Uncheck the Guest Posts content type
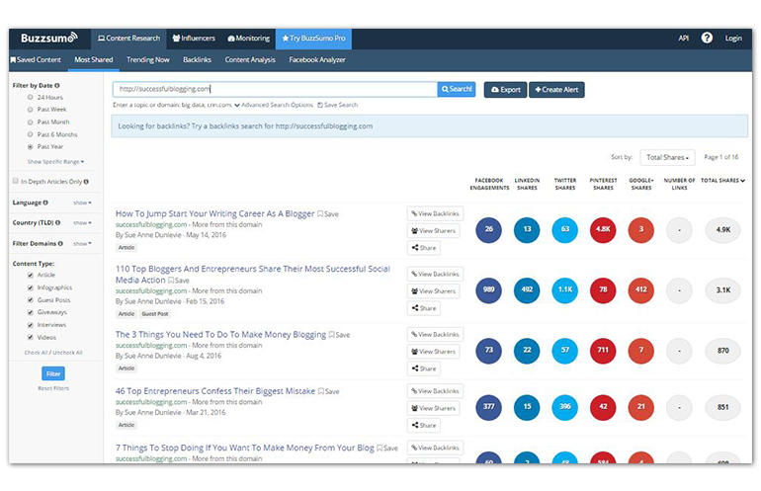This screenshot has height=491, width=761. [30, 300]
